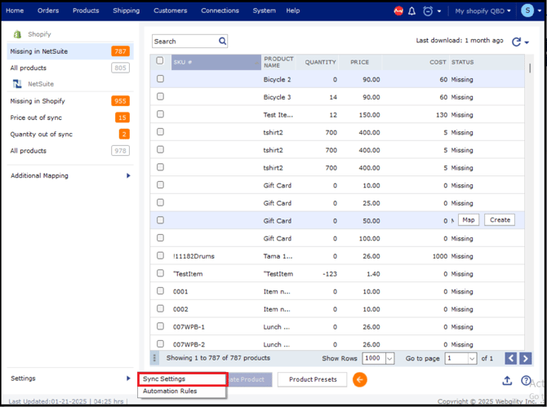
Task: Open My shopify QBD store dropdown
Action: pos(487,11)
